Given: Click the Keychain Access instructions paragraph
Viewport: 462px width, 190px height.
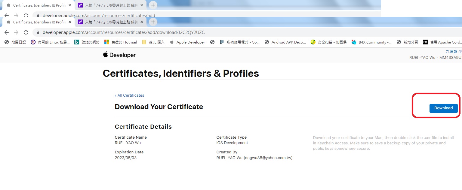Looking at the screenshot, I should (x=383, y=143).
